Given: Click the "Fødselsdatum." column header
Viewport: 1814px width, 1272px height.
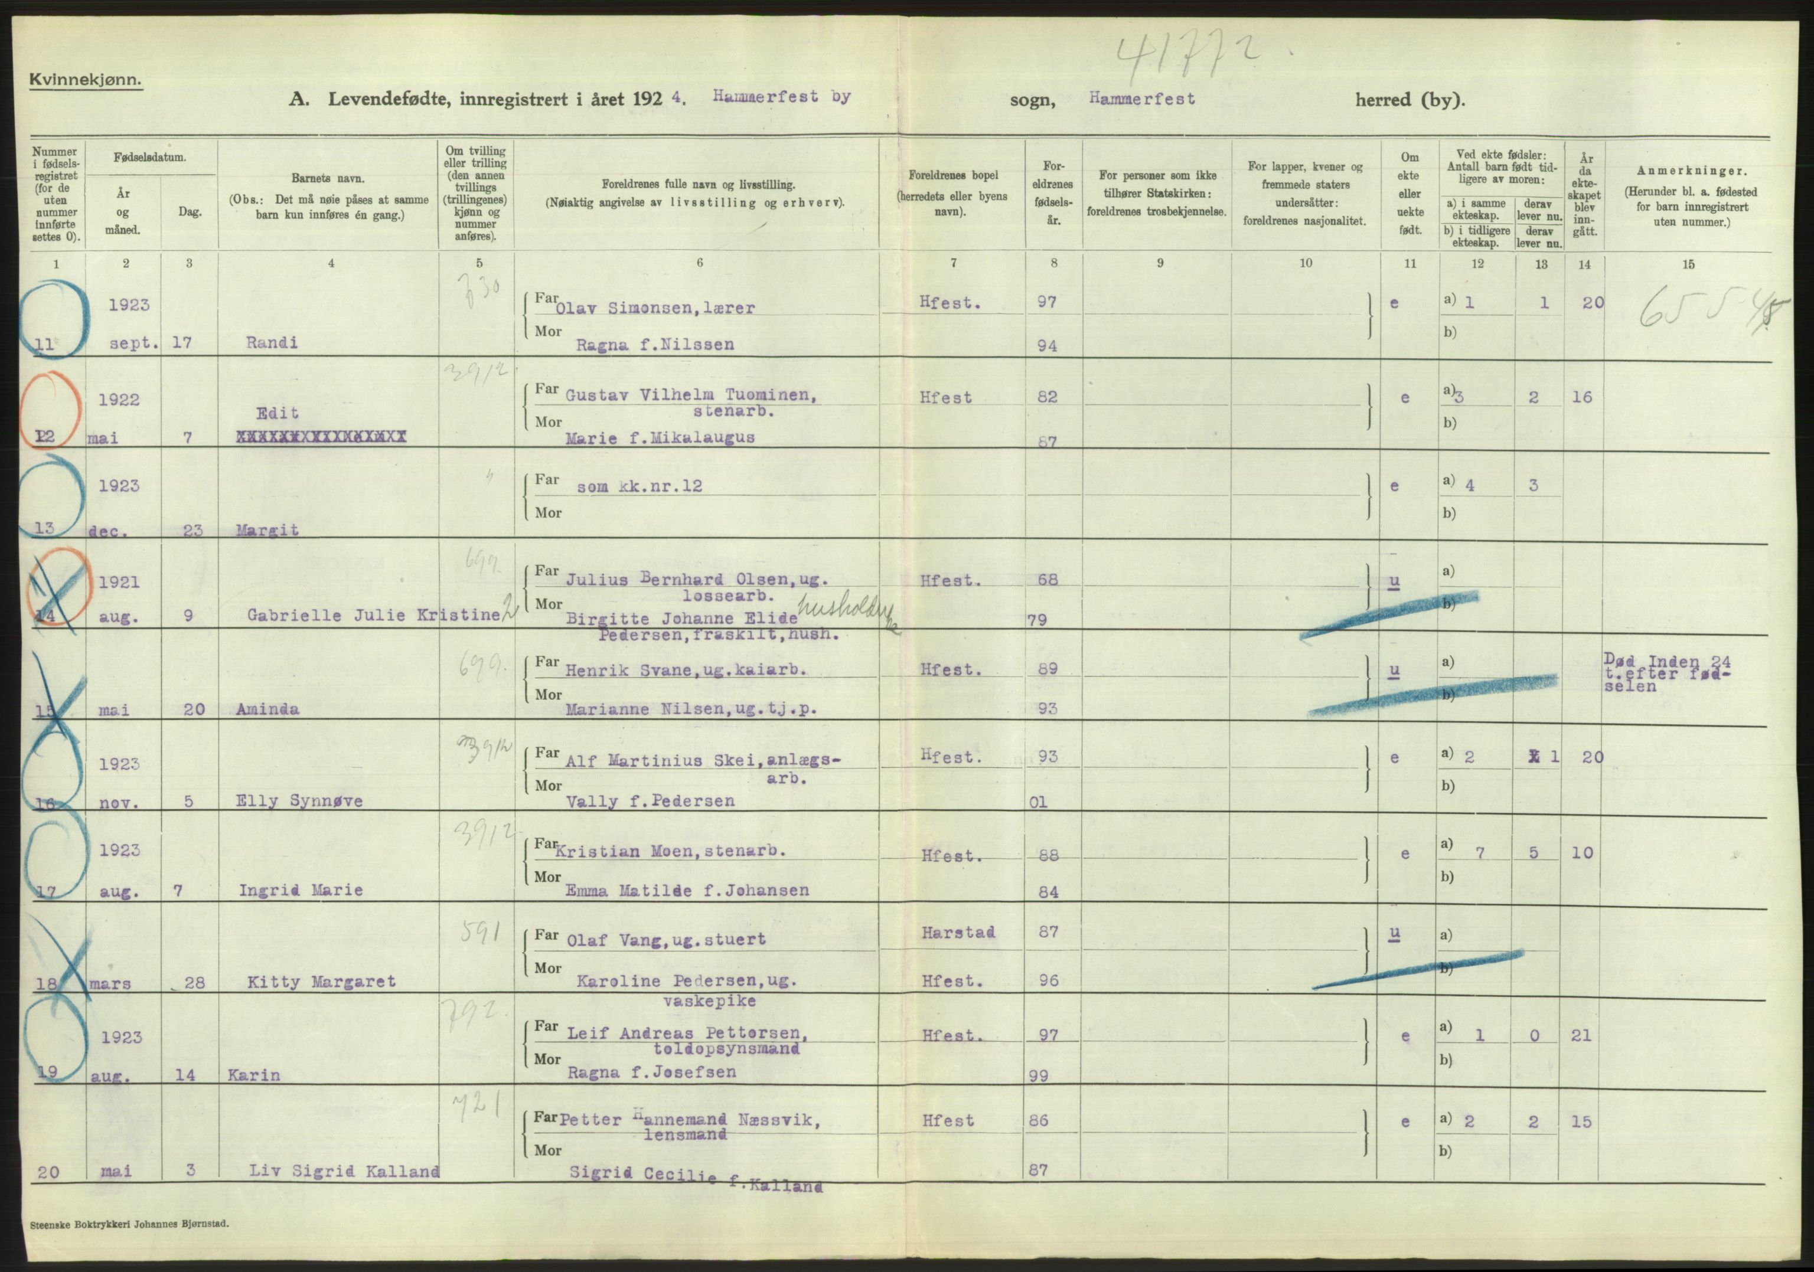Looking at the screenshot, I should [x=150, y=157].
